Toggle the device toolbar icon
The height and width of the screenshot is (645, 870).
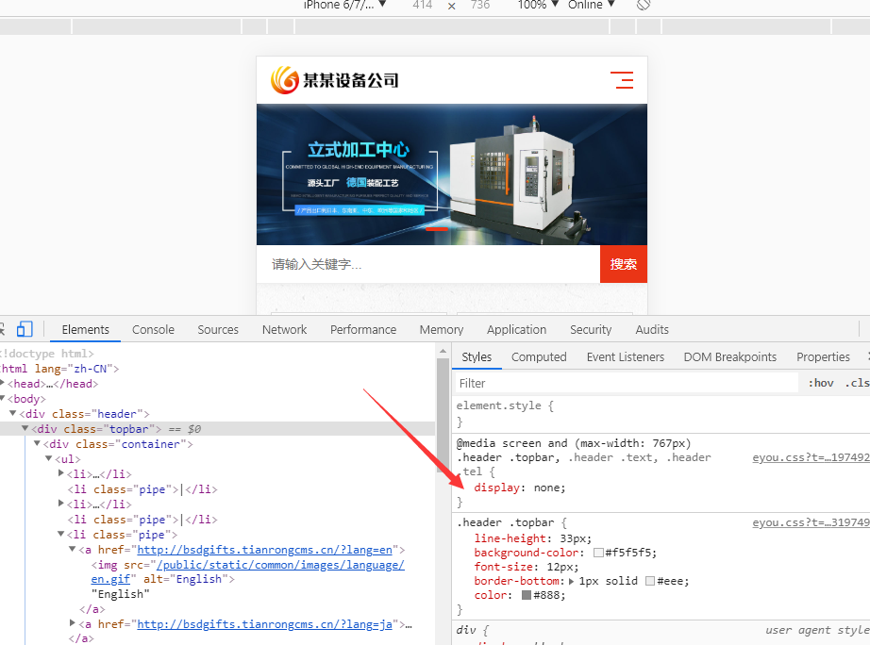(25, 329)
